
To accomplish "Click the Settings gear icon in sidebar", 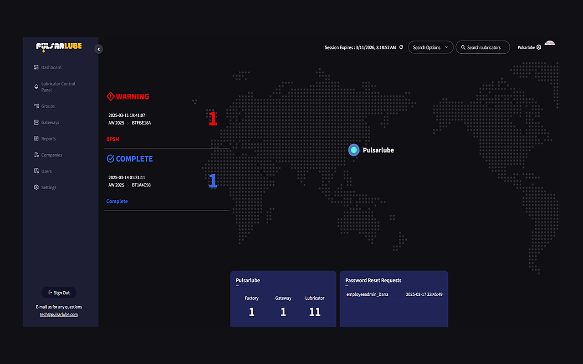I will (36, 187).
